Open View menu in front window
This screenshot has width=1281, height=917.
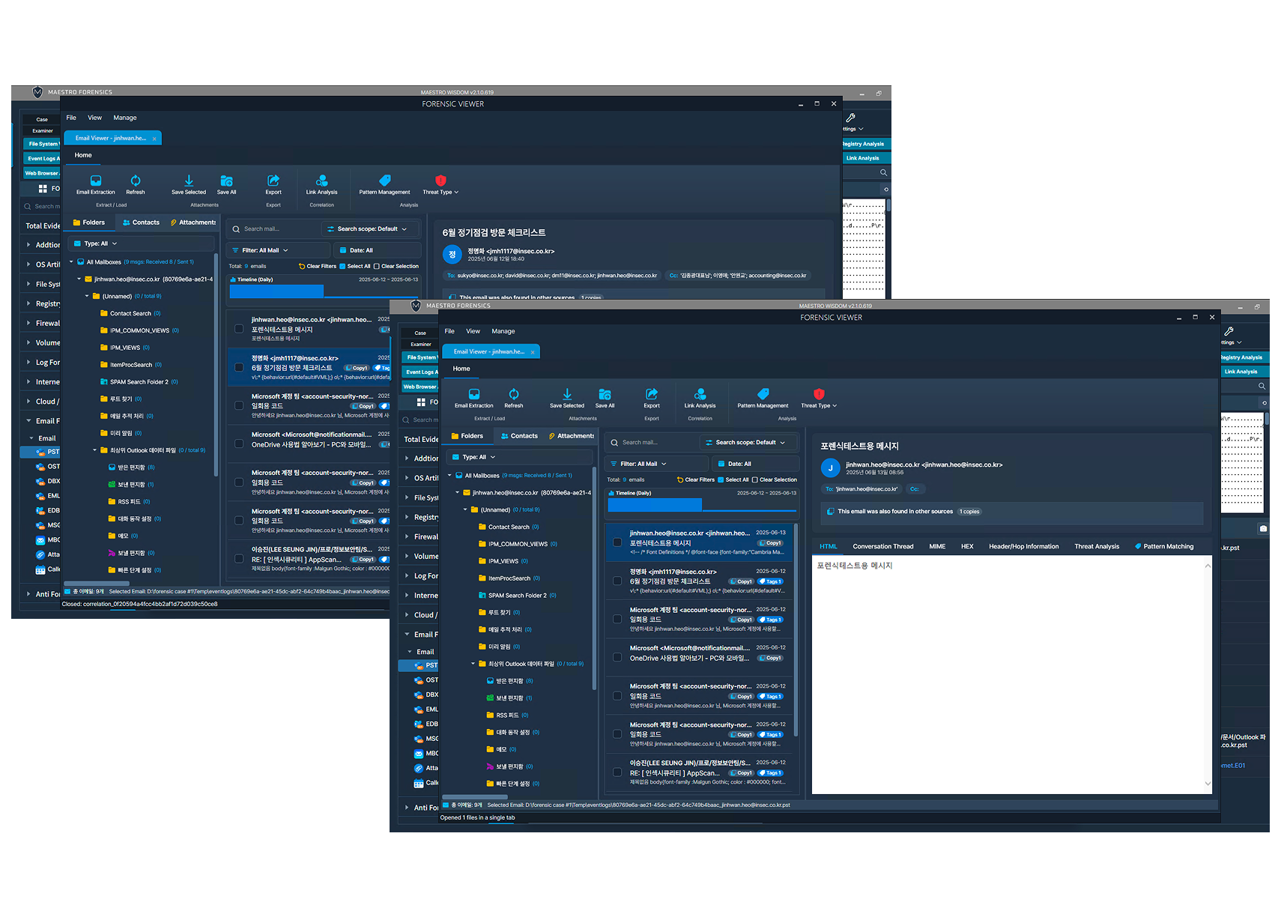tap(473, 331)
